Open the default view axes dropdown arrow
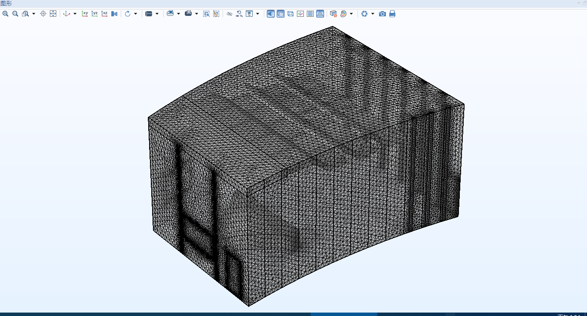This screenshot has width=587, height=316. (75, 14)
